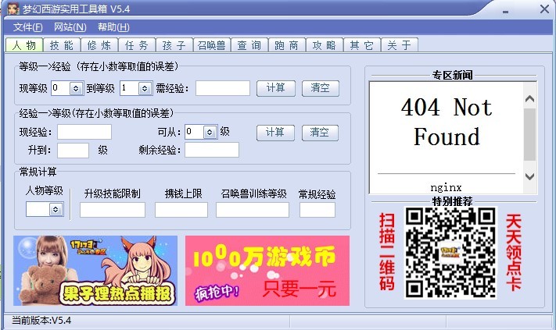Click 计算 button in 等级→经验 section
The image size is (556, 330).
(x=275, y=88)
